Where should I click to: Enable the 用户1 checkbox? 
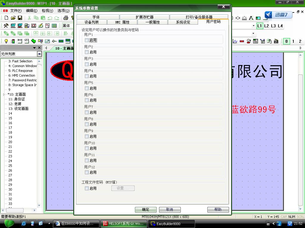pos(87,40)
